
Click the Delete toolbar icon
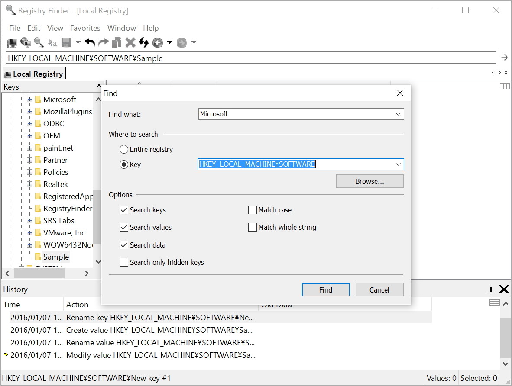click(x=130, y=42)
